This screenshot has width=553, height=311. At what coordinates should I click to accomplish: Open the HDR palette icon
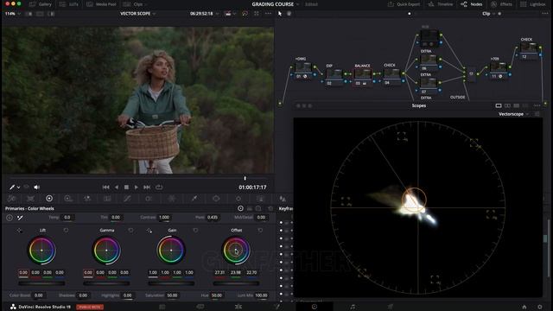(68, 199)
